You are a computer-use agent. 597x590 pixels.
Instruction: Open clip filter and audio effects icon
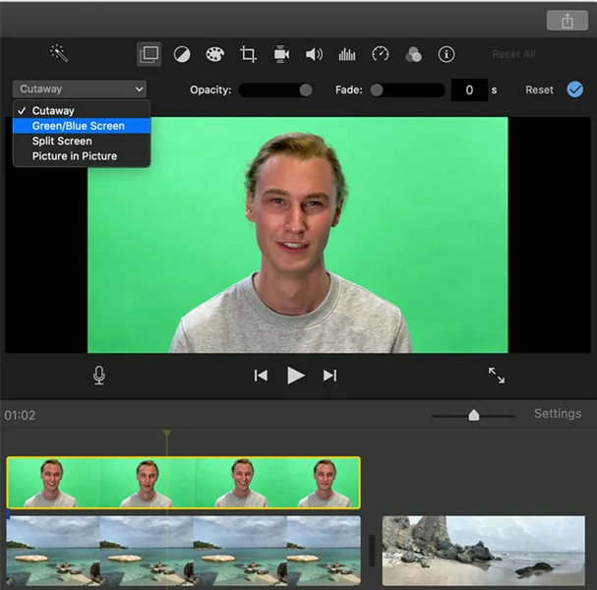point(413,54)
